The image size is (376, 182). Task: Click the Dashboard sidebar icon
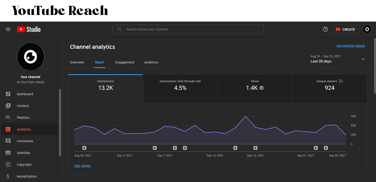click(8, 94)
